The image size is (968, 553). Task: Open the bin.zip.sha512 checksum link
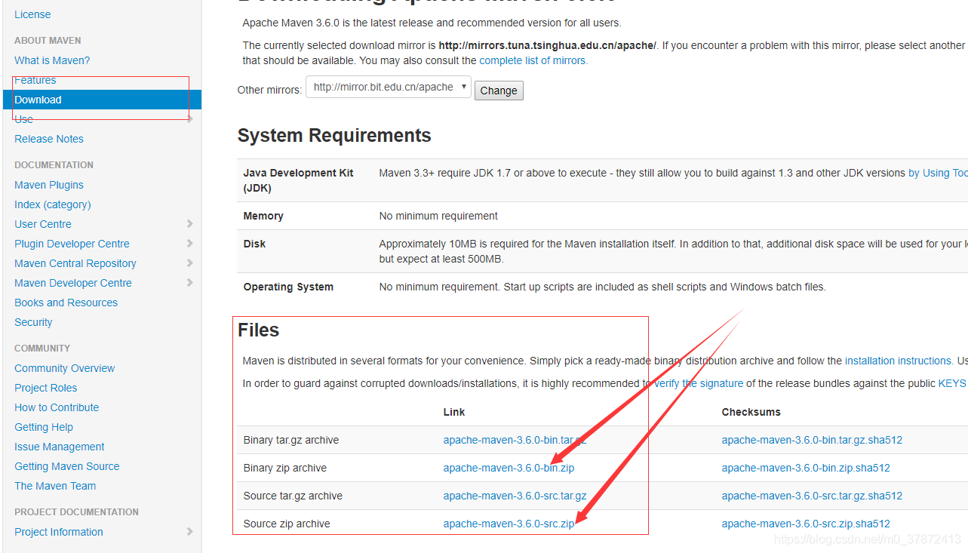(806, 468)
